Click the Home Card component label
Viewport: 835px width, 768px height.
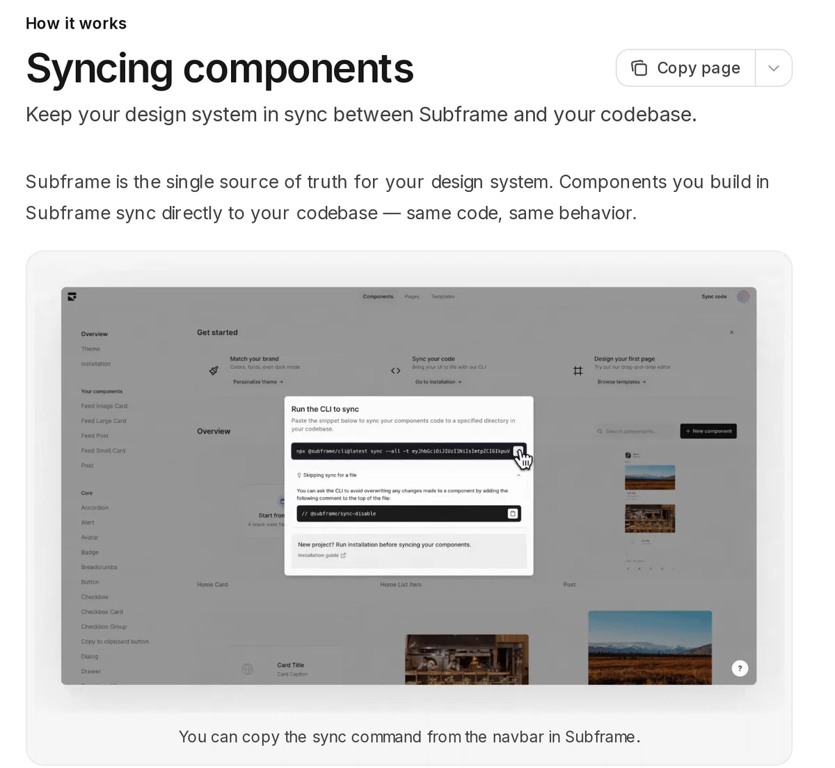(212, 584)
